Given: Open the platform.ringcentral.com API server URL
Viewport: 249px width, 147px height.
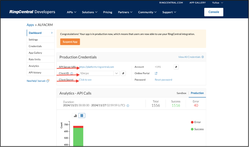Looking at the screenshot, I should click(96, 67).
